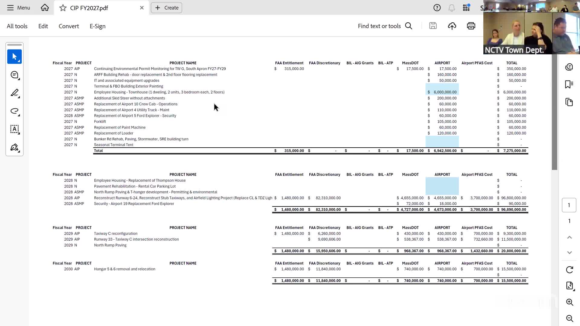Upload file using cloud arrow icon
The height and width of the screenshot is (326, 580).
click(452, 26)
